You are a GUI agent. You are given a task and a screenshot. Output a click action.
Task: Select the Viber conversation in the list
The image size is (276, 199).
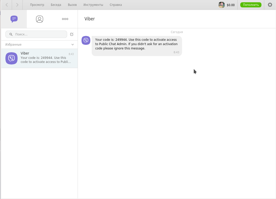[x=39, y=58]
